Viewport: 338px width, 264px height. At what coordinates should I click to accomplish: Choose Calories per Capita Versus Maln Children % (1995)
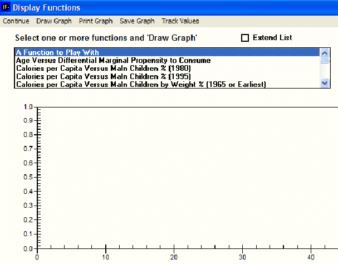(104, 76)
